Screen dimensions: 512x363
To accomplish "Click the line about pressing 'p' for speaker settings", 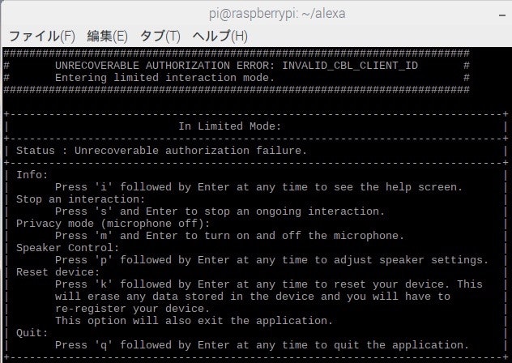I will point(271,260).
